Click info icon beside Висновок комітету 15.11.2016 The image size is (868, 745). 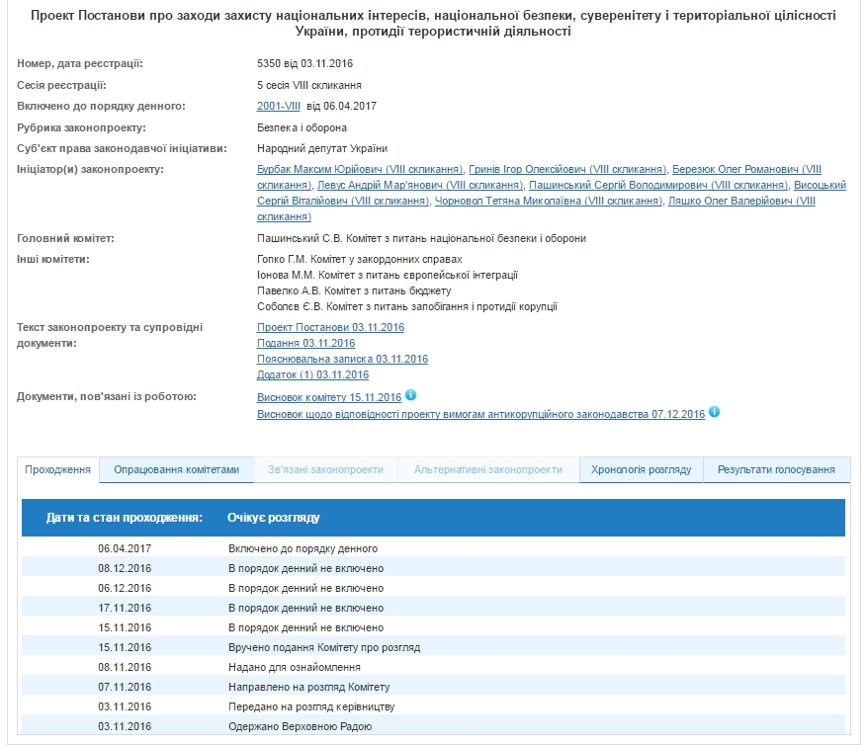410,396
